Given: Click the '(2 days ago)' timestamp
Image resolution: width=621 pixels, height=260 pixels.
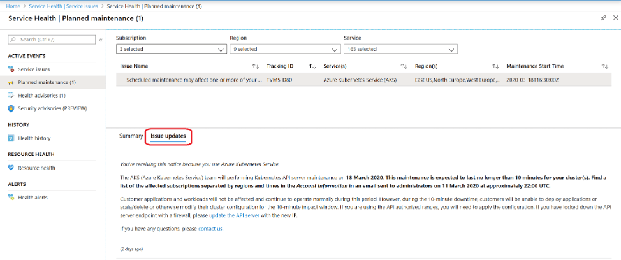Looking at the screenshot, I should [x=131, y=249].
